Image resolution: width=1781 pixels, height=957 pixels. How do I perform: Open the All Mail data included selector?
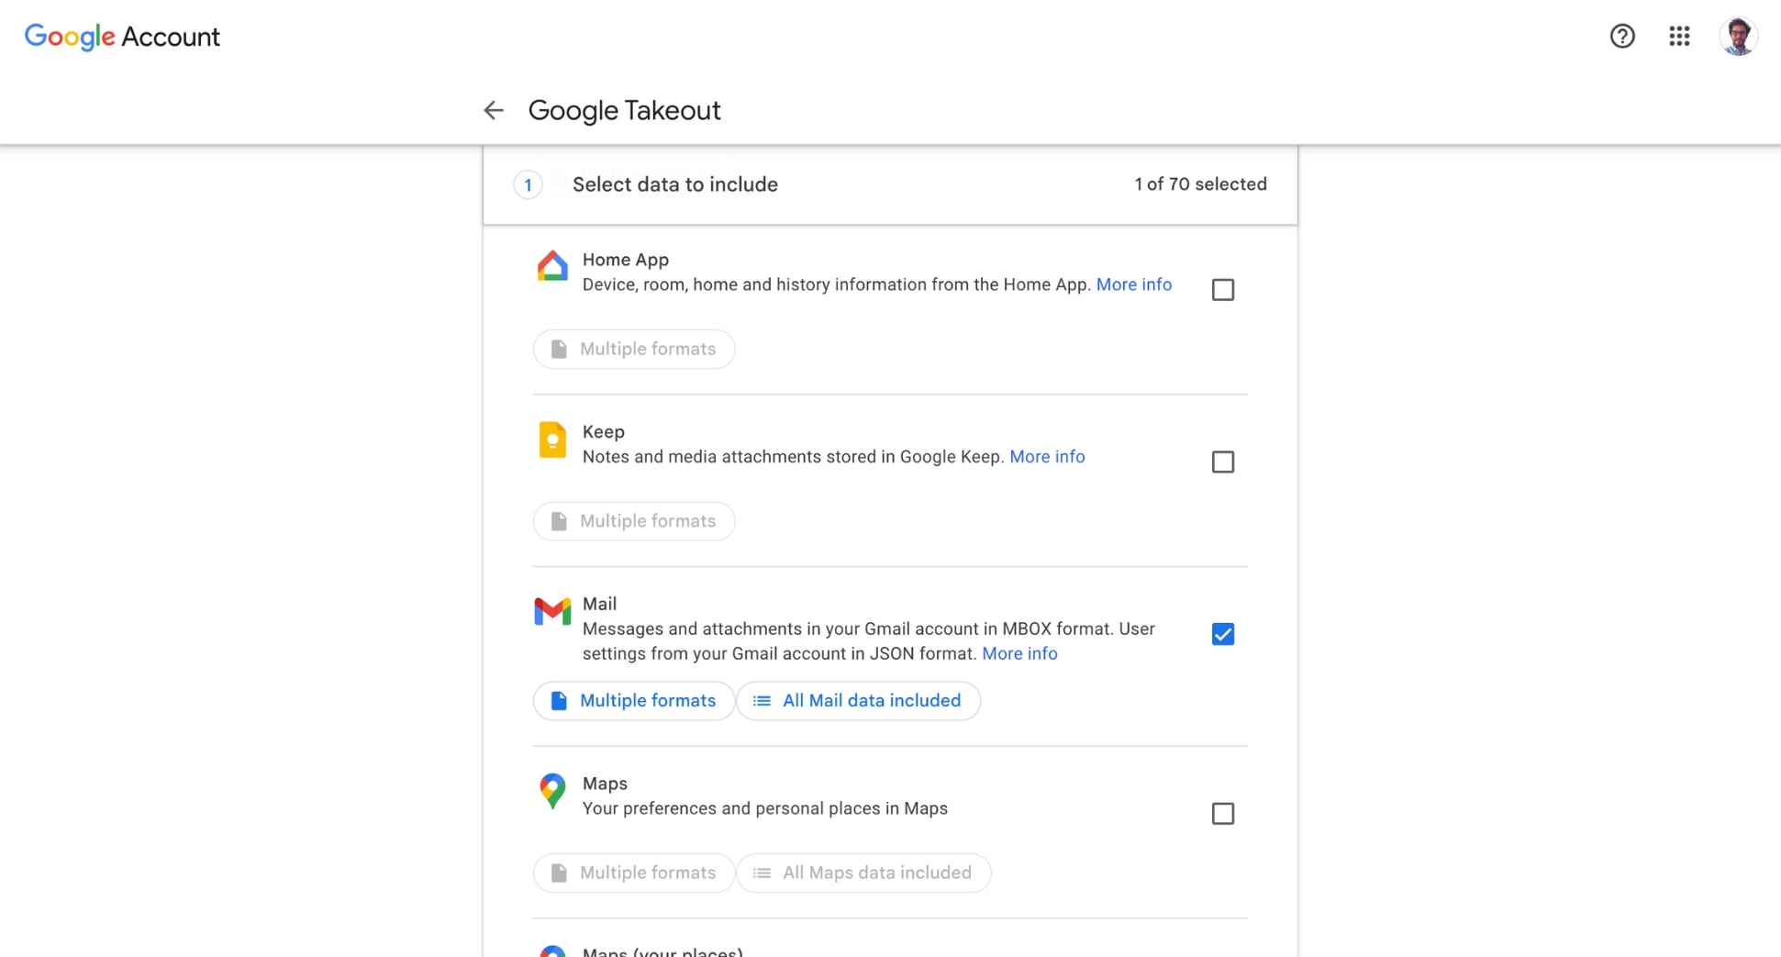pyautogui.click(x=858, y=700)
